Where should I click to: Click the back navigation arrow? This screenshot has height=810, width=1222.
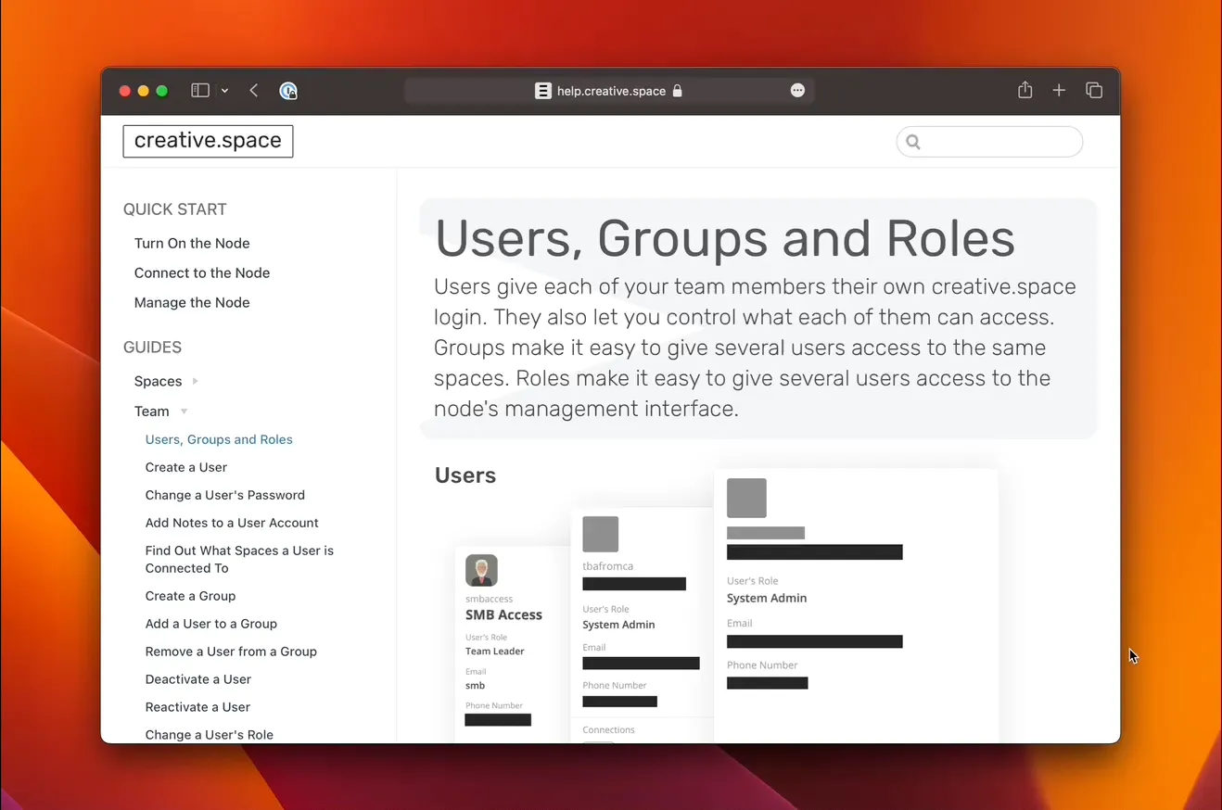pos(253,90)
